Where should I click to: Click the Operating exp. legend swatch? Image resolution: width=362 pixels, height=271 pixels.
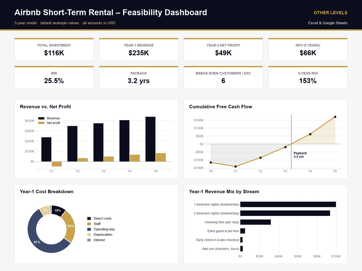click(89, 229)
